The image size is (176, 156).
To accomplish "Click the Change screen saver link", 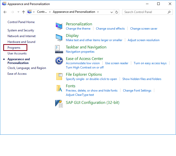I will coord(144,29).
